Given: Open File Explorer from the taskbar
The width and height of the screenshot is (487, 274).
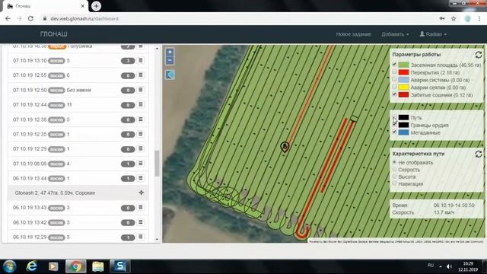Looking at the screenshot, I should tap(98, 266).
